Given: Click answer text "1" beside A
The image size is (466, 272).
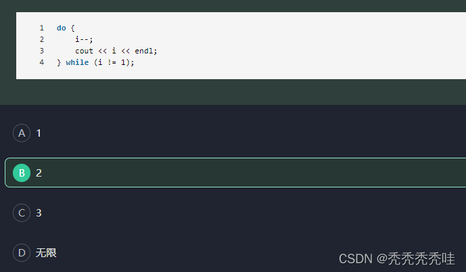Looking at the screenshot, I should [39, 133].
